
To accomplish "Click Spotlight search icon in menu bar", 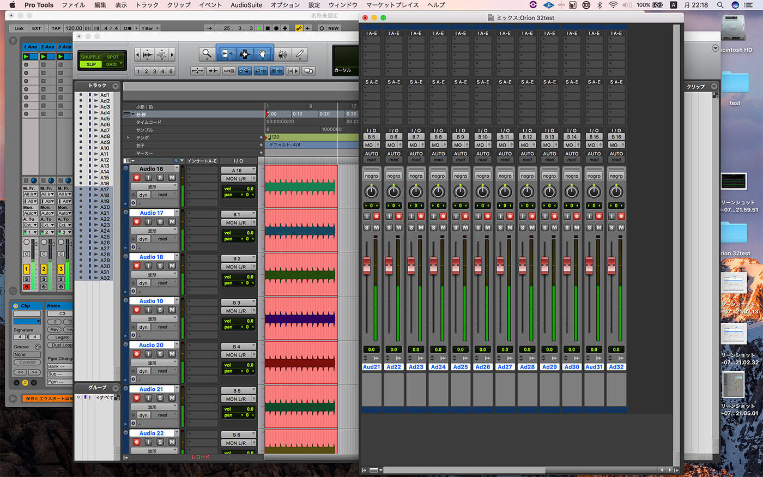I will [x=720, y=5].
